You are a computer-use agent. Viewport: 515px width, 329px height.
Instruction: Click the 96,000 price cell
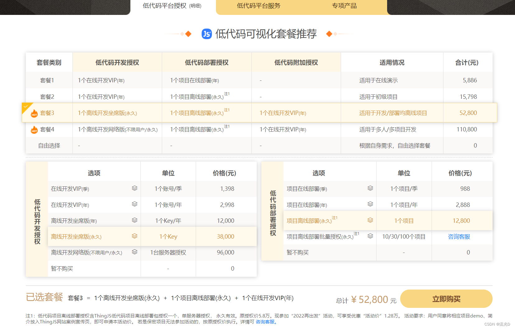click(x=226, y=252)
